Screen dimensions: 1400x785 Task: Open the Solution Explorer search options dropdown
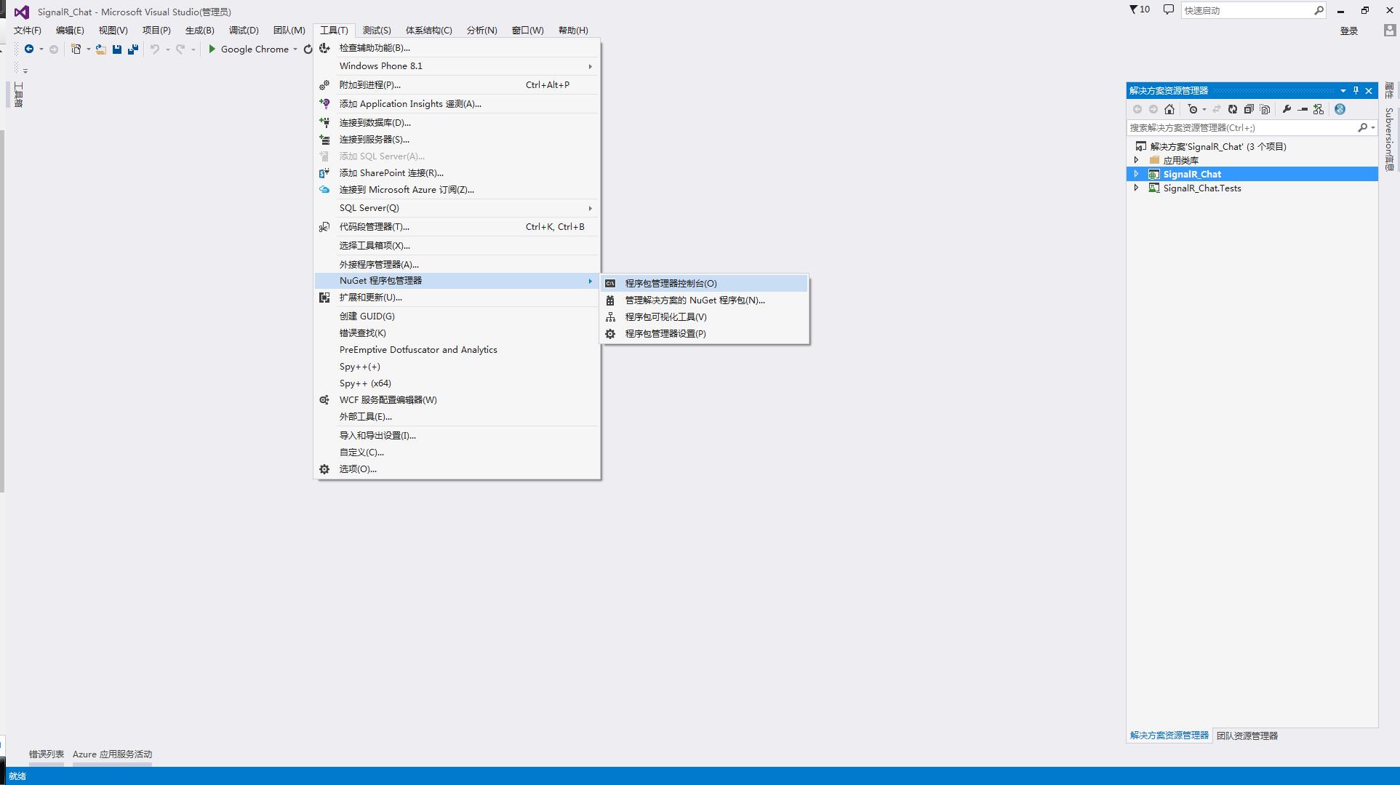pyautogui.click(x=1373, y=127)
